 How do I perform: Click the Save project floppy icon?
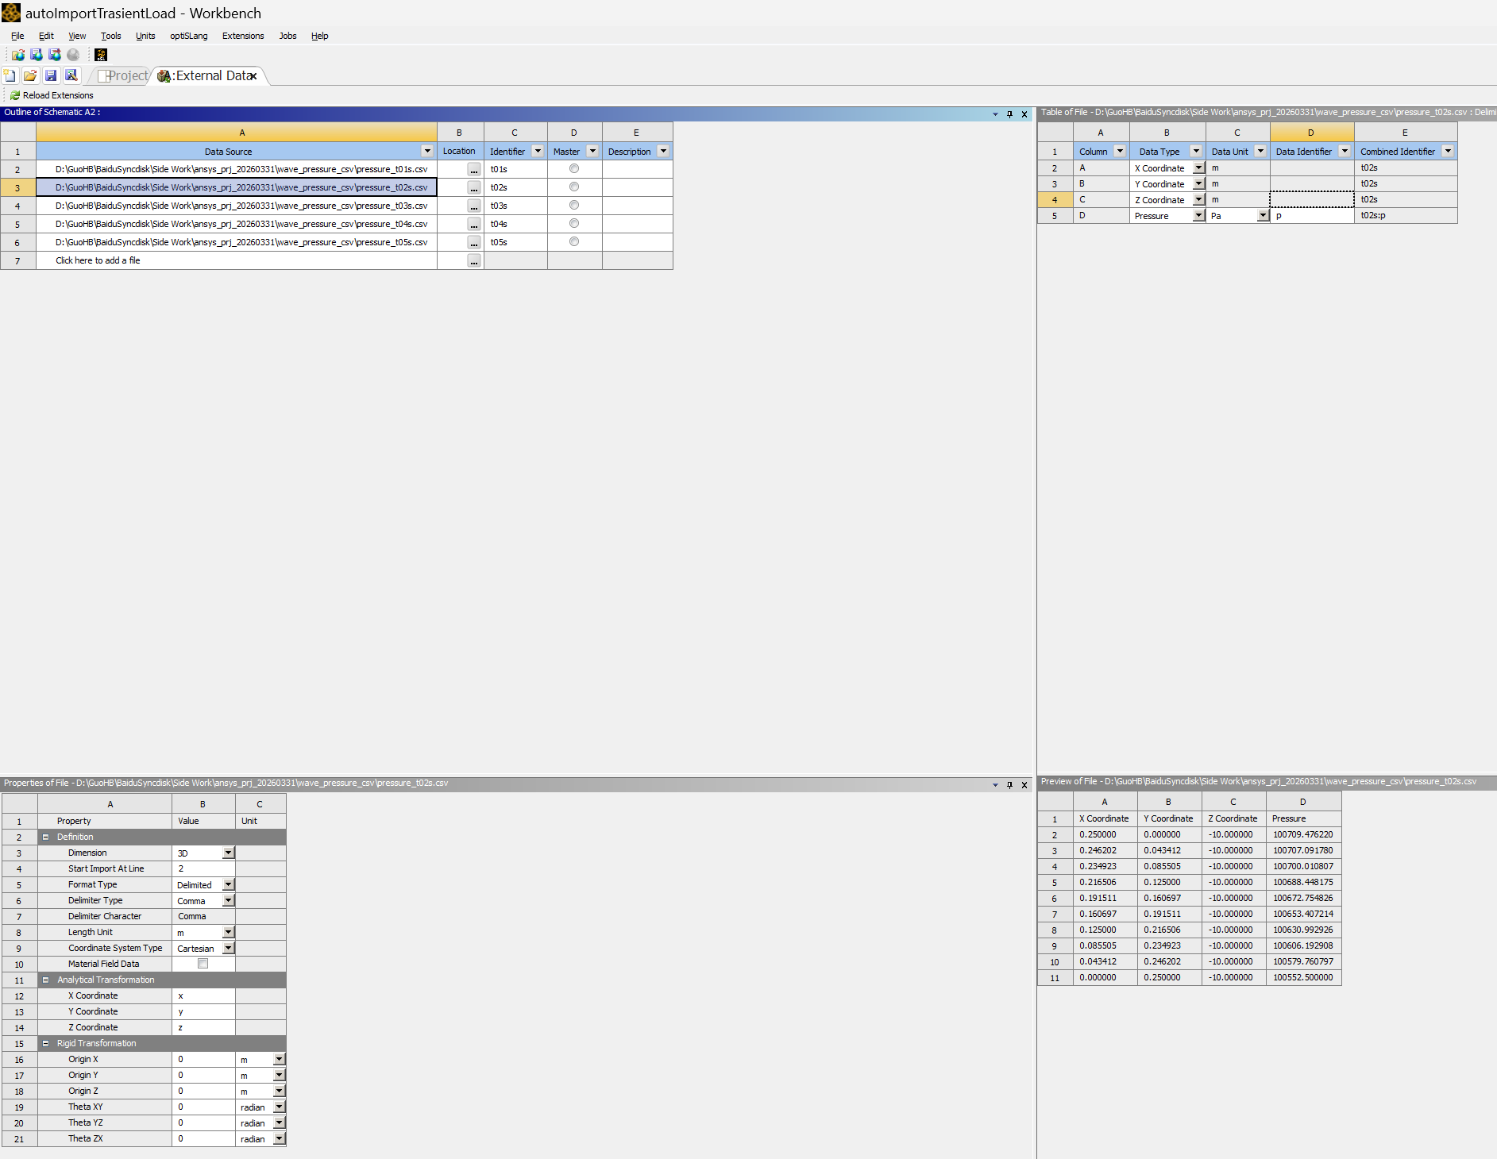(x=51, y=75)
